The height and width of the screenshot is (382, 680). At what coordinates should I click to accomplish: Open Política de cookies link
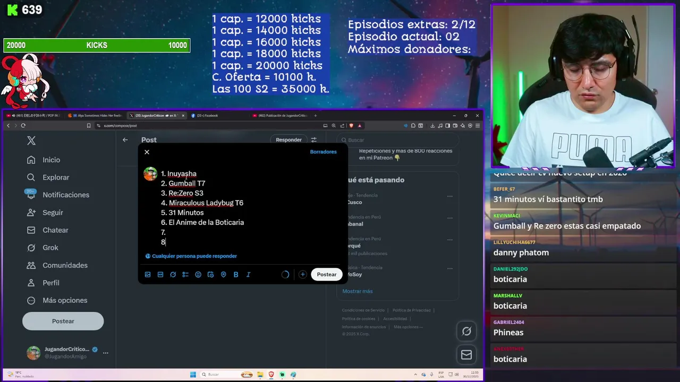[x=359, y=318]
